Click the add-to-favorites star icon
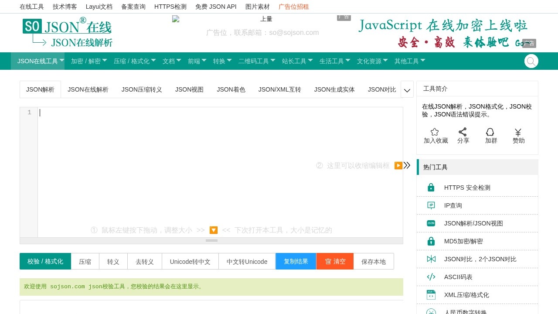Image resolution: width=558 pixels, height=314 pixels. [x=435, y=132]
